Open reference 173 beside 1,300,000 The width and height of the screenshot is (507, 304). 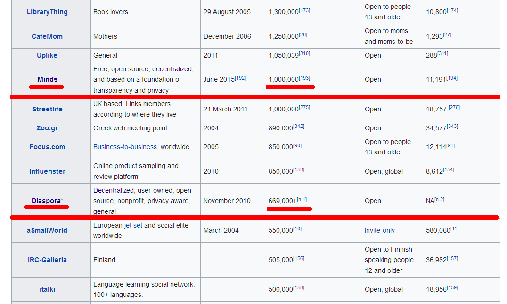tap(304, 10)
